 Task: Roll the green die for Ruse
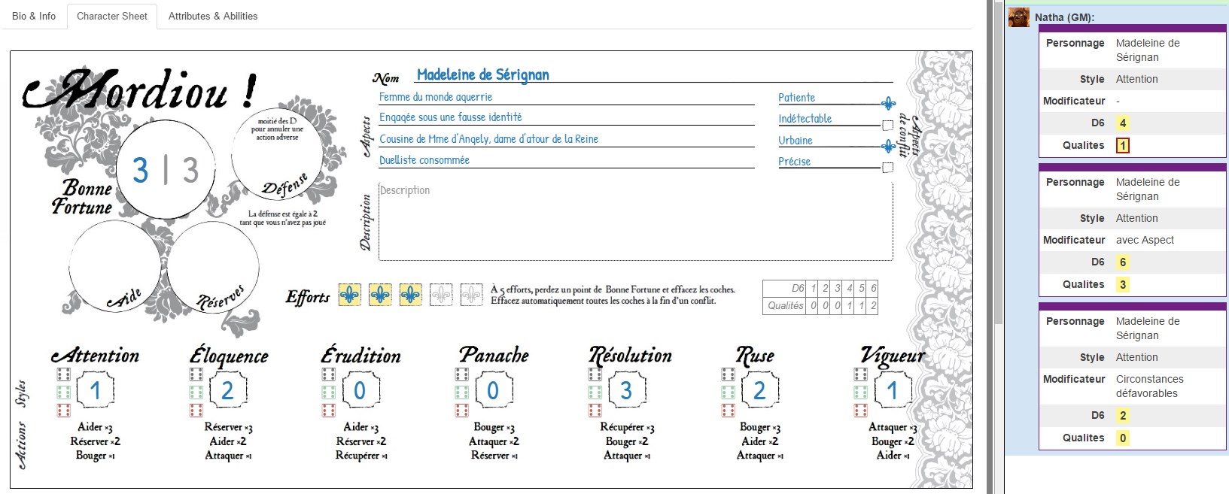728,392
